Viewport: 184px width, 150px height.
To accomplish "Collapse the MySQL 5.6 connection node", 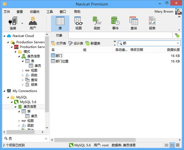I will [11, 102].
